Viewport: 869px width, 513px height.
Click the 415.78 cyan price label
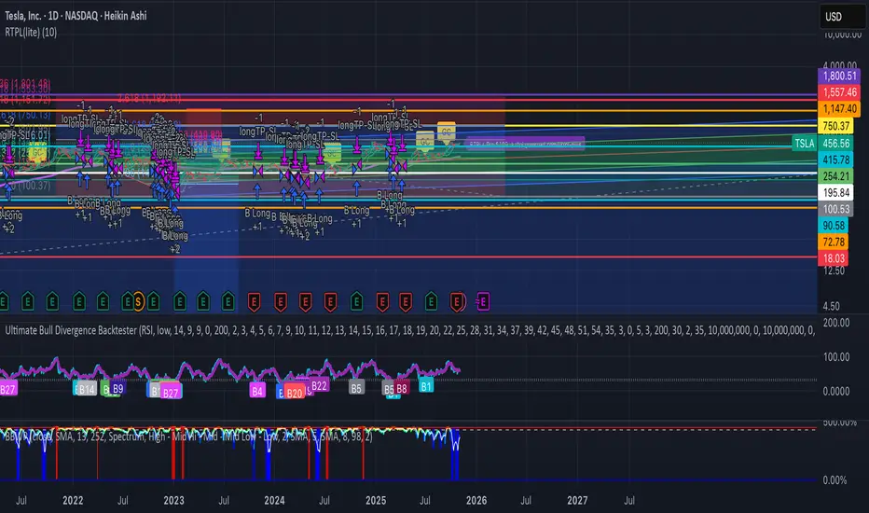835,159
